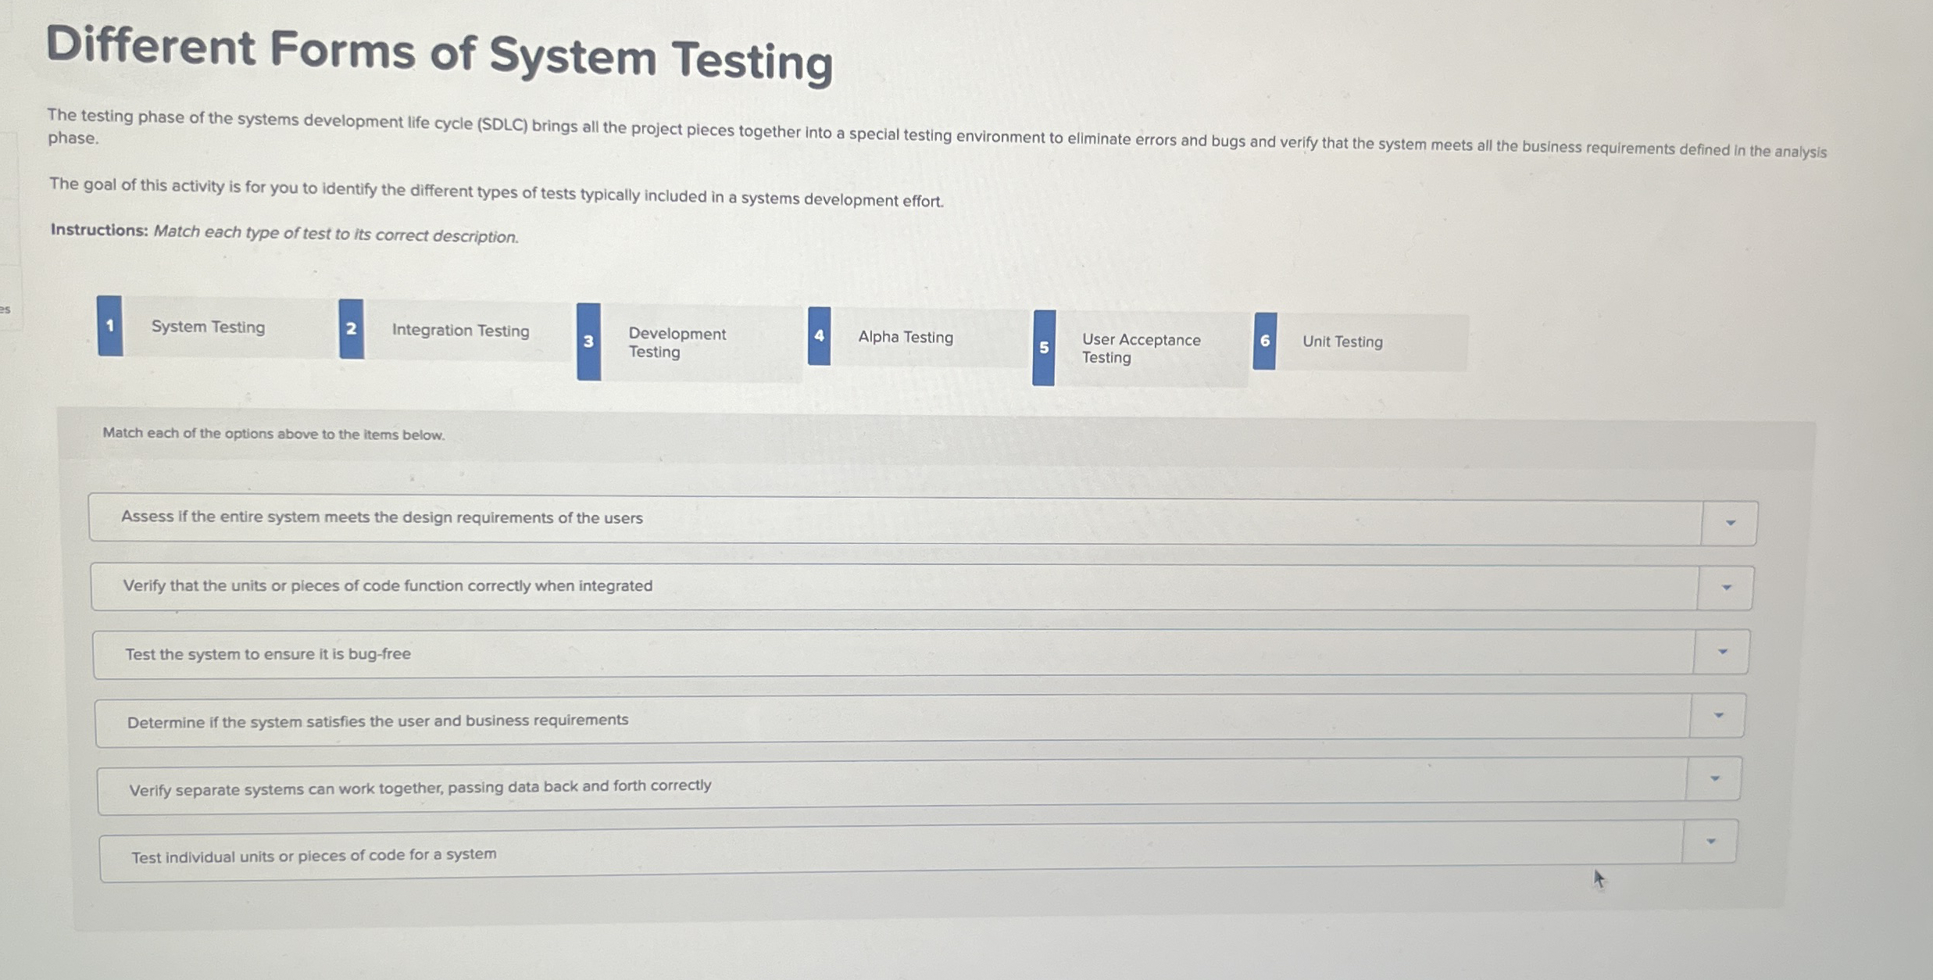Select the Alpha Testing option chip
This screenshot has width=1933, height=980.
pos(906,337)
